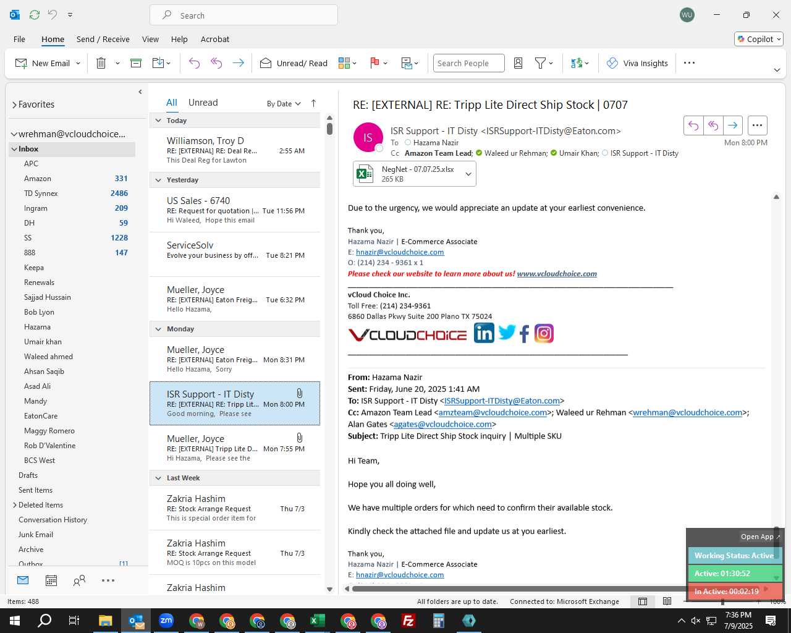Forward the message from the ribbon

(x=238, y=63)
